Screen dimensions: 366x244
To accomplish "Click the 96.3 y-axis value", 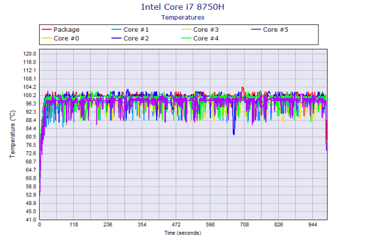I will tap(31, 104).
